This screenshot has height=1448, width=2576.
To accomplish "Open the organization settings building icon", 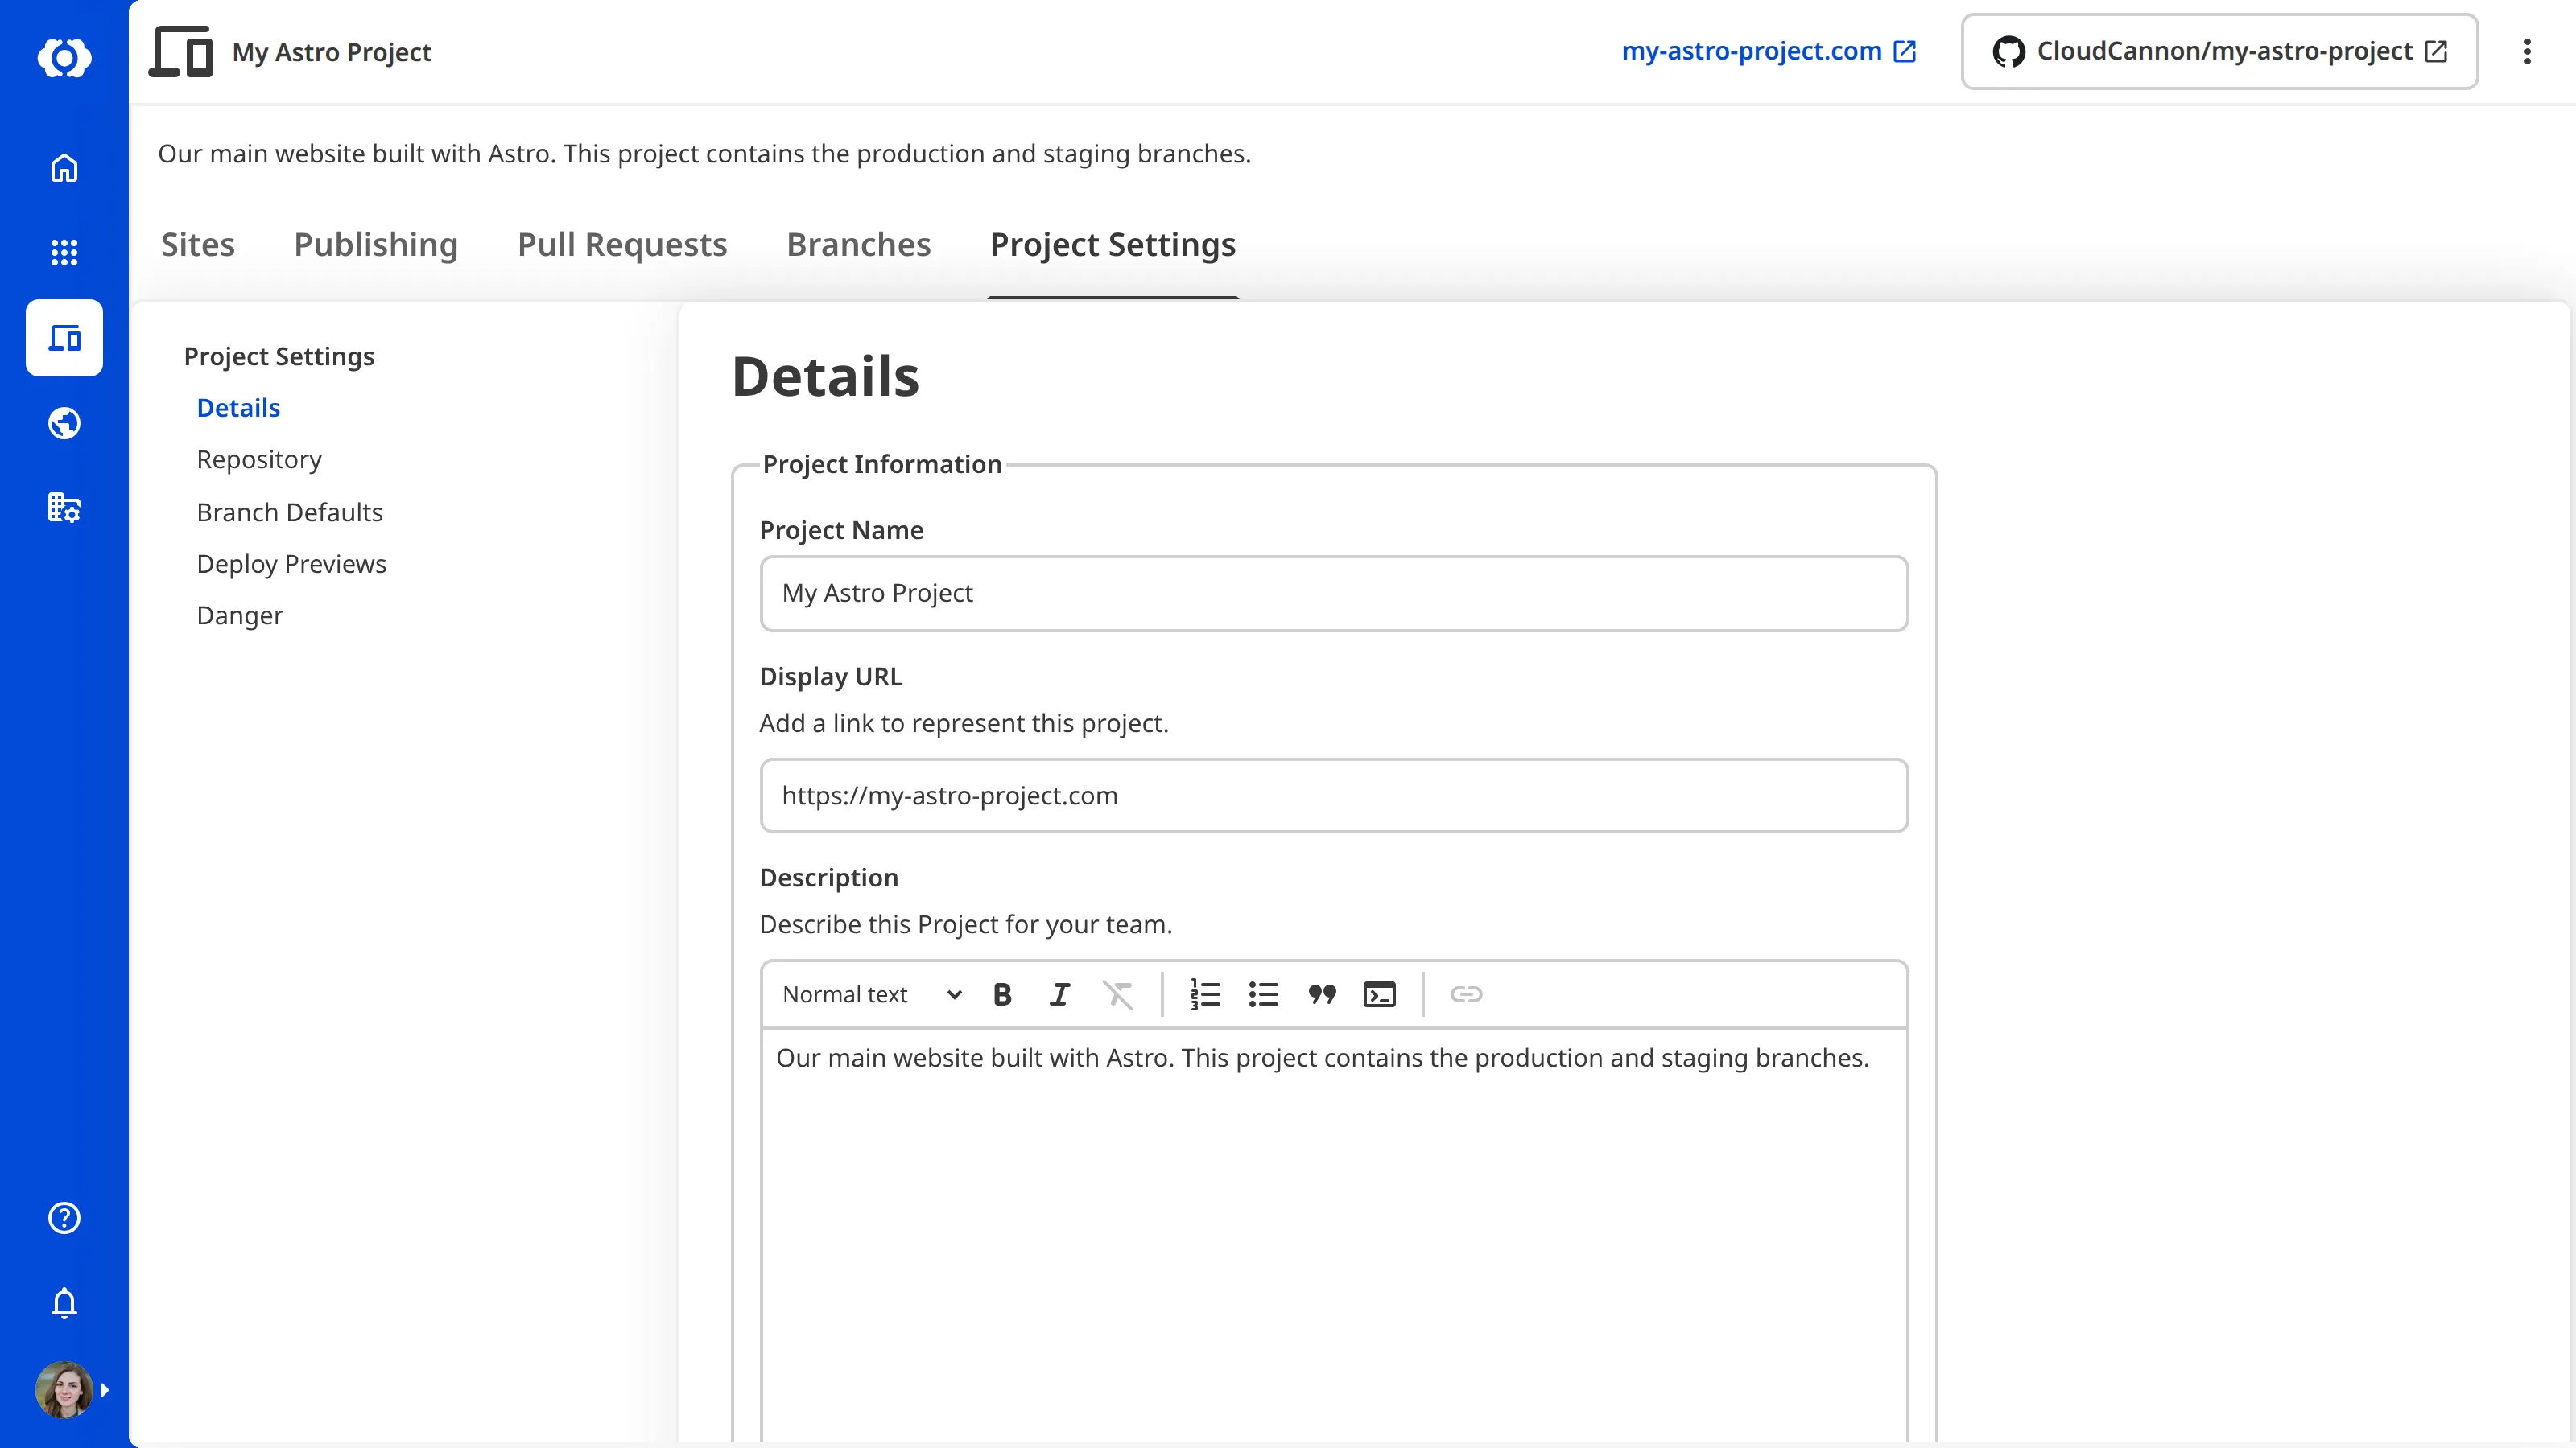I will 64,508.
